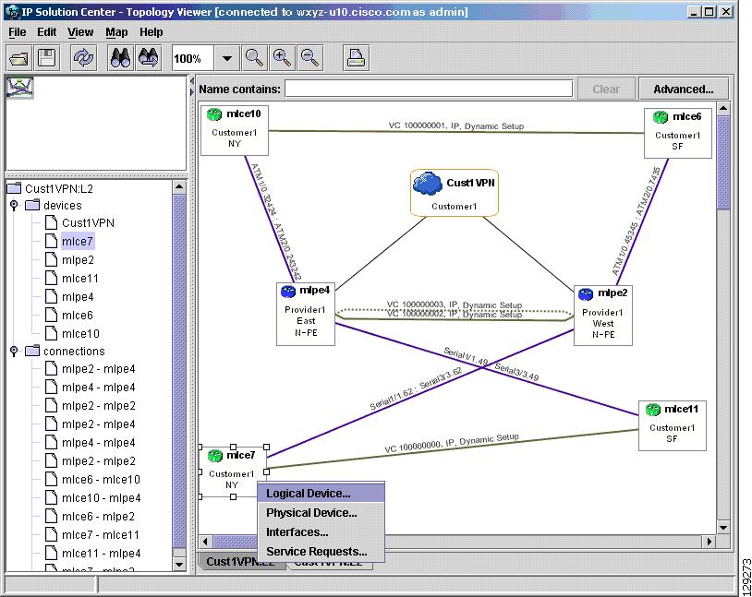Image resolution: width=752 pixels, height=597 pixels.
Task: Open the File menu
Action: (x=18, y=32)
